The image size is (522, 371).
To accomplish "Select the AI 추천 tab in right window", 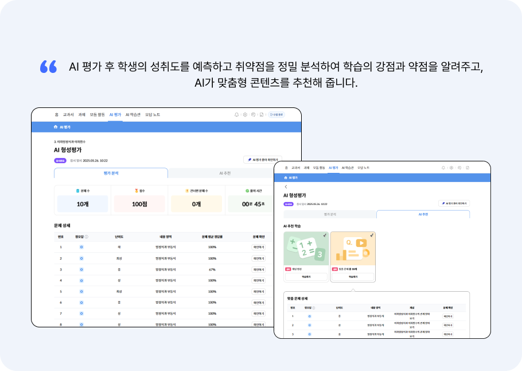I will pos(423,214).
